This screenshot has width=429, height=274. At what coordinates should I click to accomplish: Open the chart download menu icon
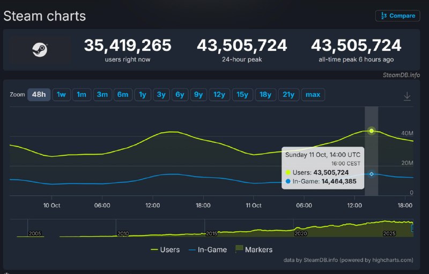pyautogui.click(x=407, y=96)
